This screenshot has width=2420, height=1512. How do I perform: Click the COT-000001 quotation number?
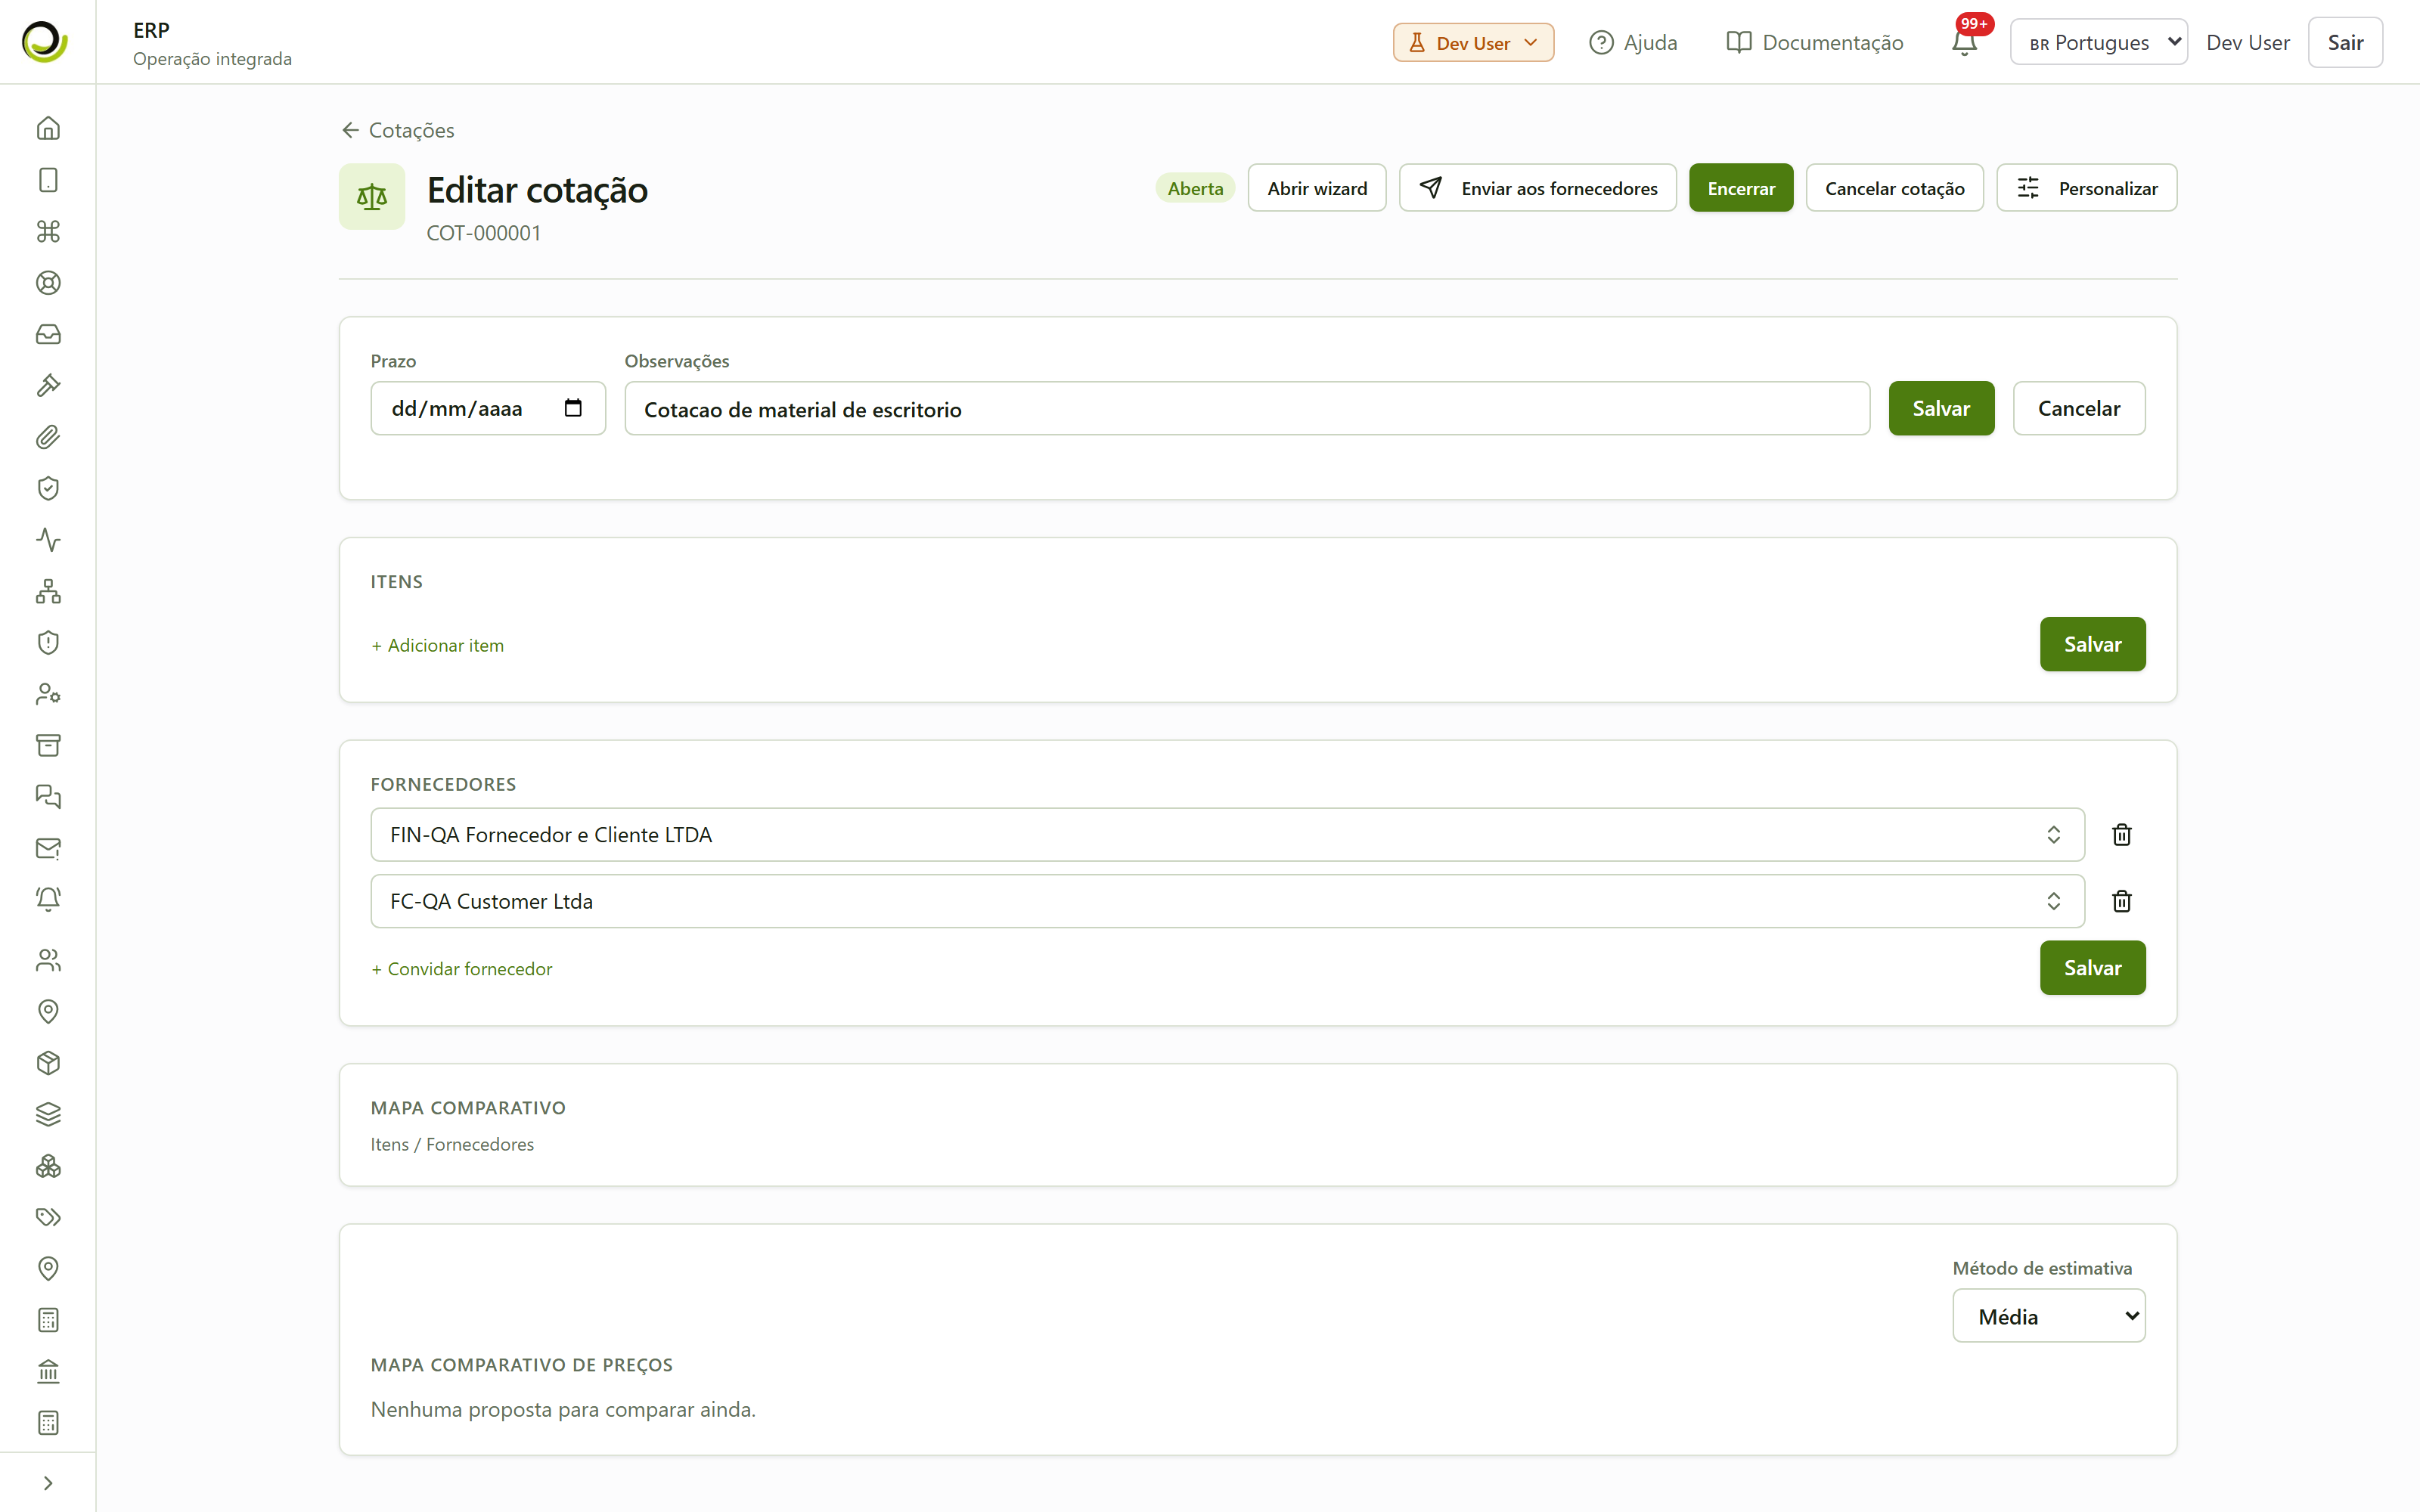[x=484, y=233]
